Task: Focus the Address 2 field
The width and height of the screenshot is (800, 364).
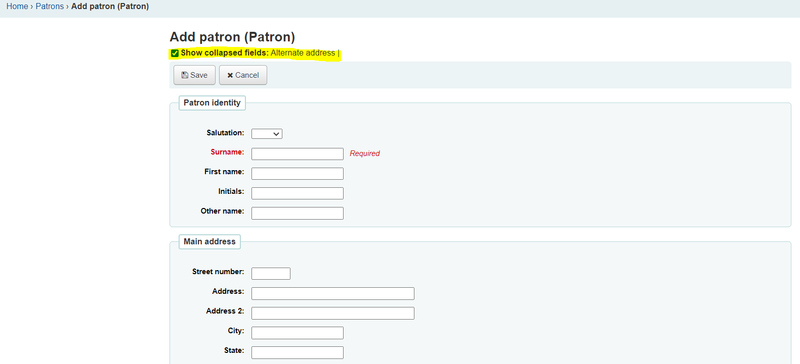Action: (333, 313)
